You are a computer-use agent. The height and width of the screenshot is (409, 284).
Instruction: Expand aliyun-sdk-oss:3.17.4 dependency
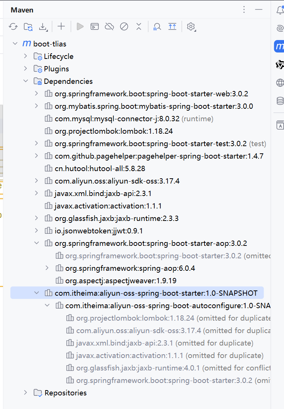click(37, 181)
